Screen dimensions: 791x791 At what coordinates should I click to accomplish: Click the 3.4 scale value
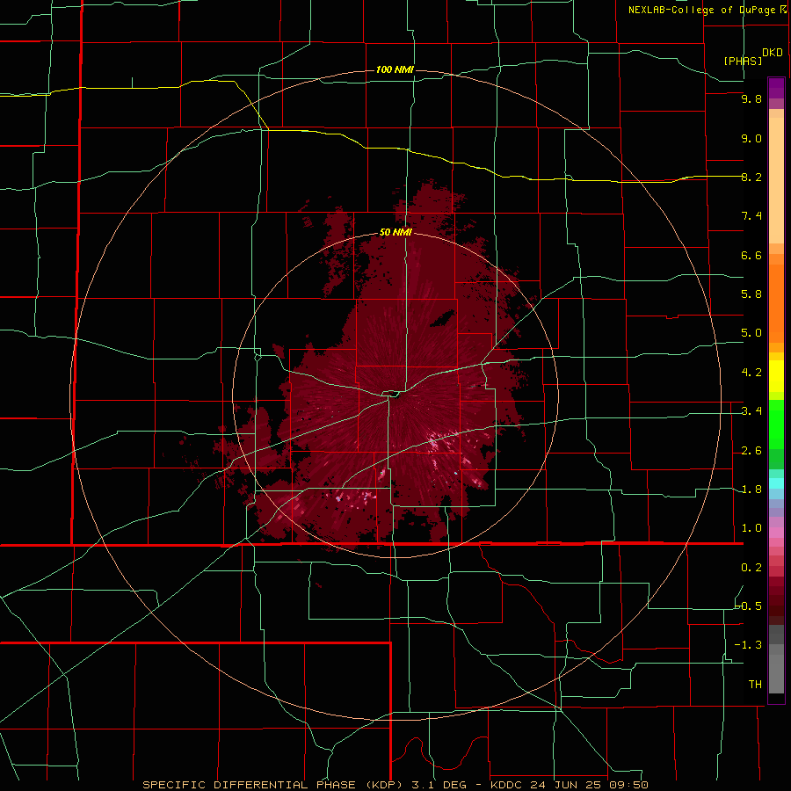tap(751, 410)
